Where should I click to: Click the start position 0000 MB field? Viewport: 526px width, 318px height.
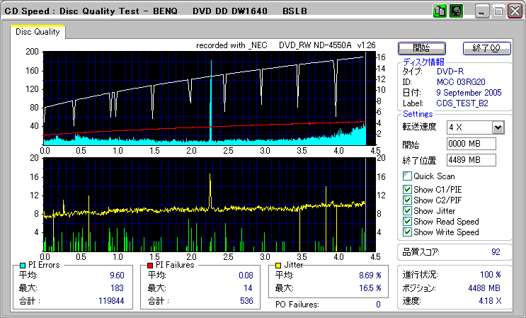point(471,144)
